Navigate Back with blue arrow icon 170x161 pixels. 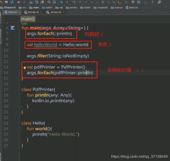pos(61,2)
